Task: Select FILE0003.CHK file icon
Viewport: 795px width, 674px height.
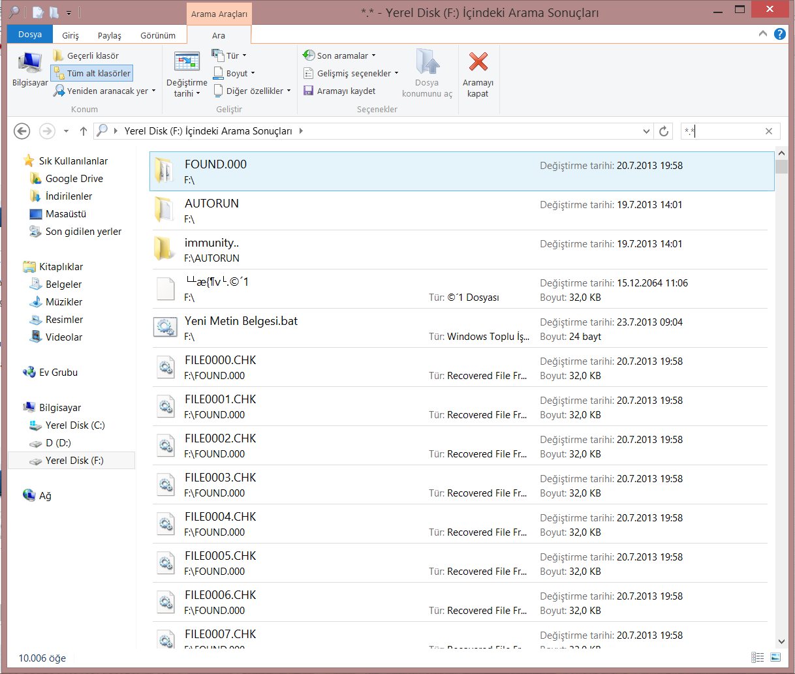Action: (166, 485)
